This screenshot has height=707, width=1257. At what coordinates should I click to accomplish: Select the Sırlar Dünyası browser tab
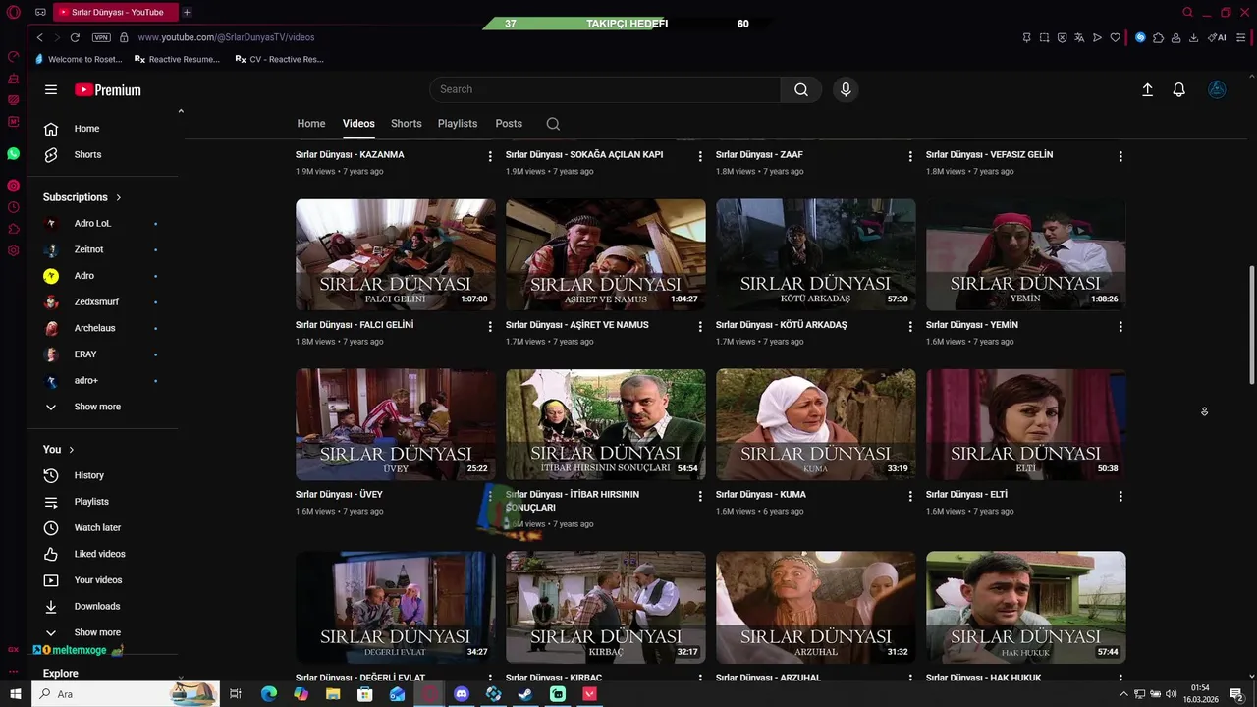coord(116,13)
